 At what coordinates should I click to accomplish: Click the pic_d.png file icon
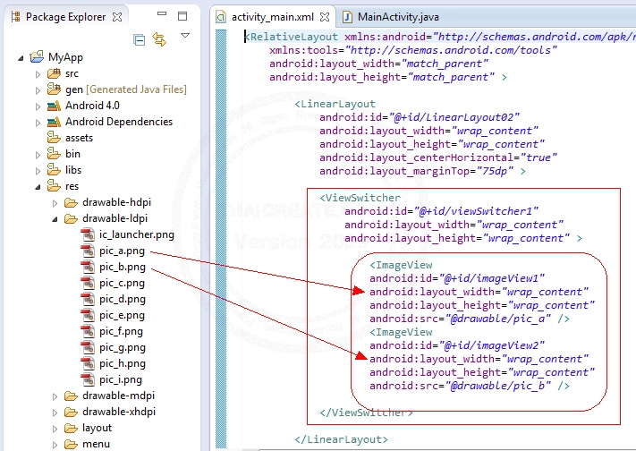click(88, 299)
